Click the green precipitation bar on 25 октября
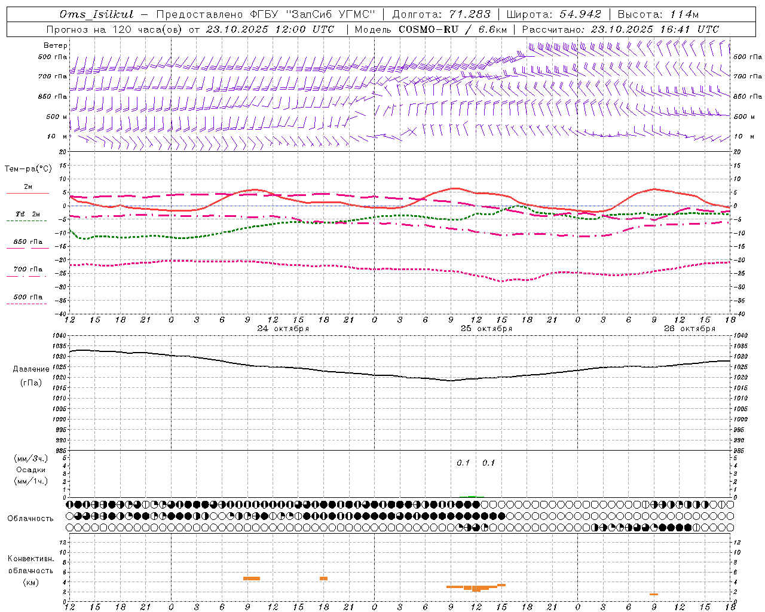This screenshot has width=765, height=612. 472,496
